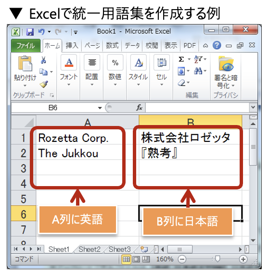Open the 署名と暗号化 privacy icon
This screenshot has width=269, height=276.
click(x=226, y=63)
